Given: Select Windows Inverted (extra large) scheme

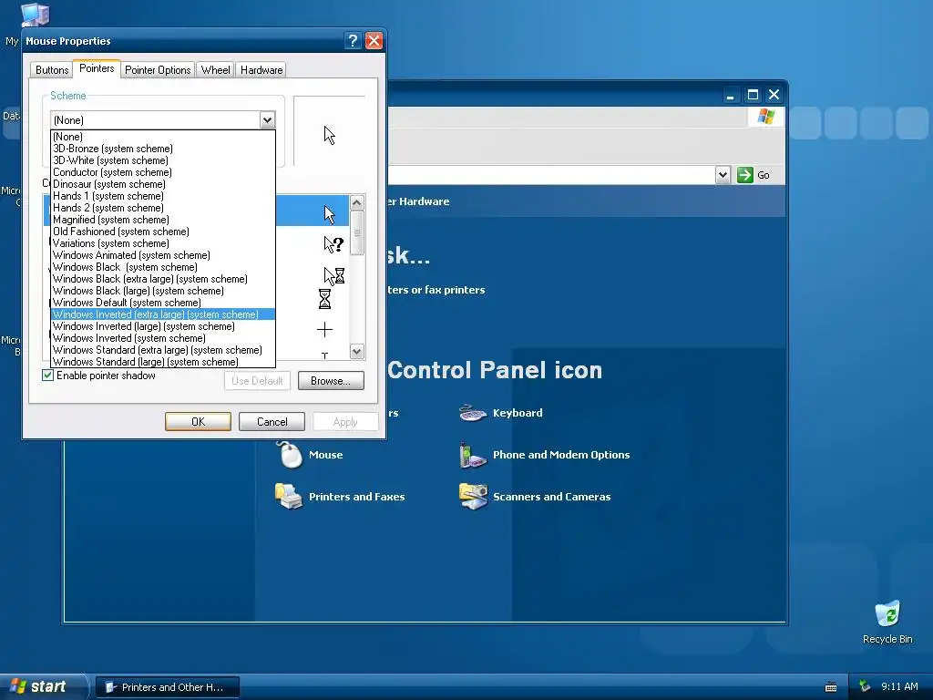Looking at the screenshot, I should (x=163, y=314).
